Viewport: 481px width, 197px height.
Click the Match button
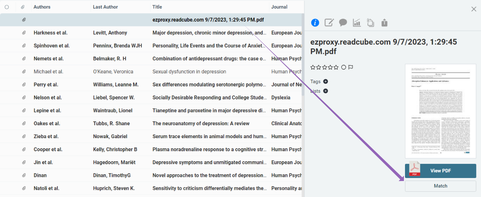tap(440, 186)
